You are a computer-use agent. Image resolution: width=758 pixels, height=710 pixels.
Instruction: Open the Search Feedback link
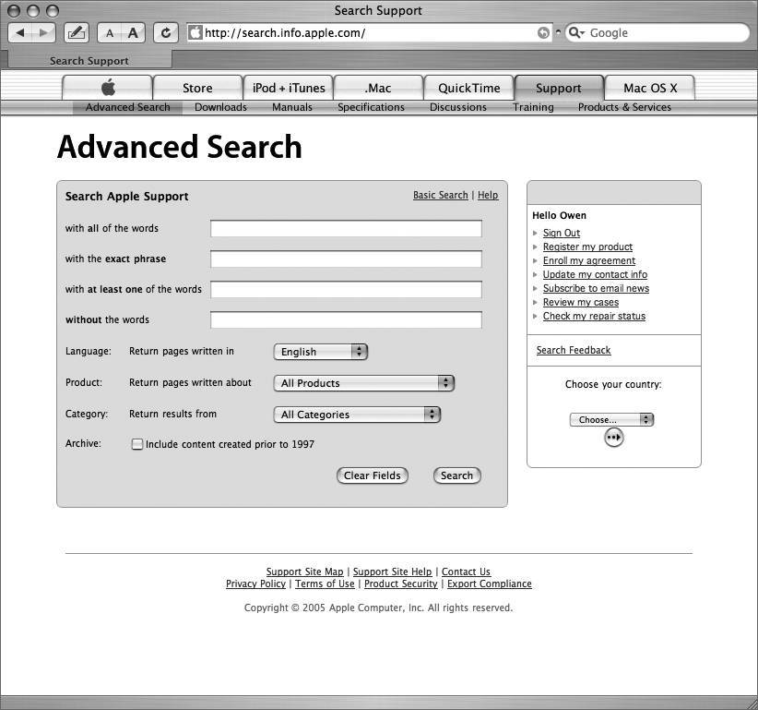pyautogui.click(x=574, y=351)
